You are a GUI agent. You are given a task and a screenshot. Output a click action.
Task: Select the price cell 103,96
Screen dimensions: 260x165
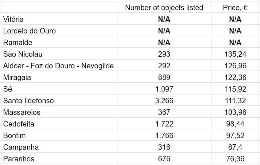235,112
